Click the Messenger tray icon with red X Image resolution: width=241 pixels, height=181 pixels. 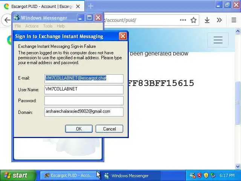click(x=192, y=175)
